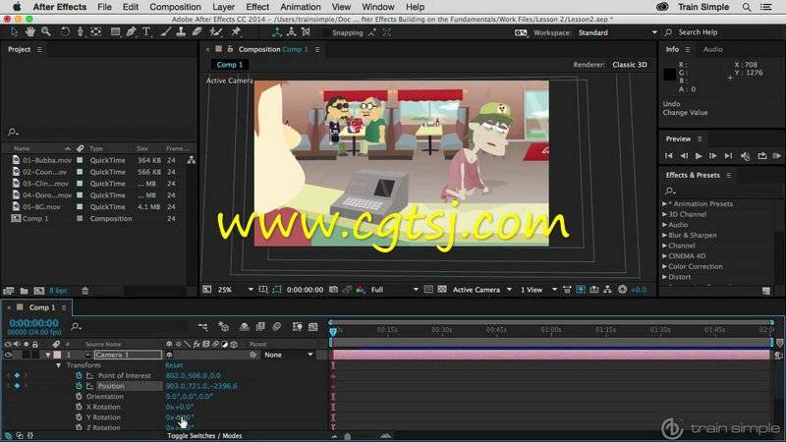Choose World Axis Mode icon

pos(291,32)
